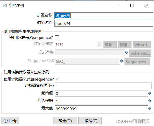Click the variable icon next to 增长根据
Screen dimensions: 154x126
tap(150, 101)
